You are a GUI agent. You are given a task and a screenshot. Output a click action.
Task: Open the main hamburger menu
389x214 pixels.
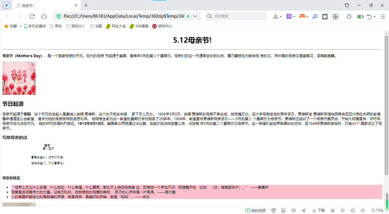click(383, 16)
